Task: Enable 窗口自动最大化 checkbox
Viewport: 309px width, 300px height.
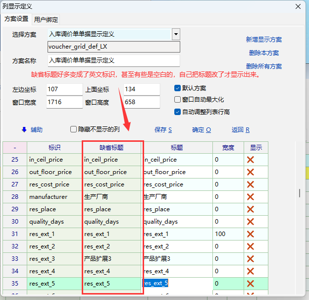Action: coord(178,100)
